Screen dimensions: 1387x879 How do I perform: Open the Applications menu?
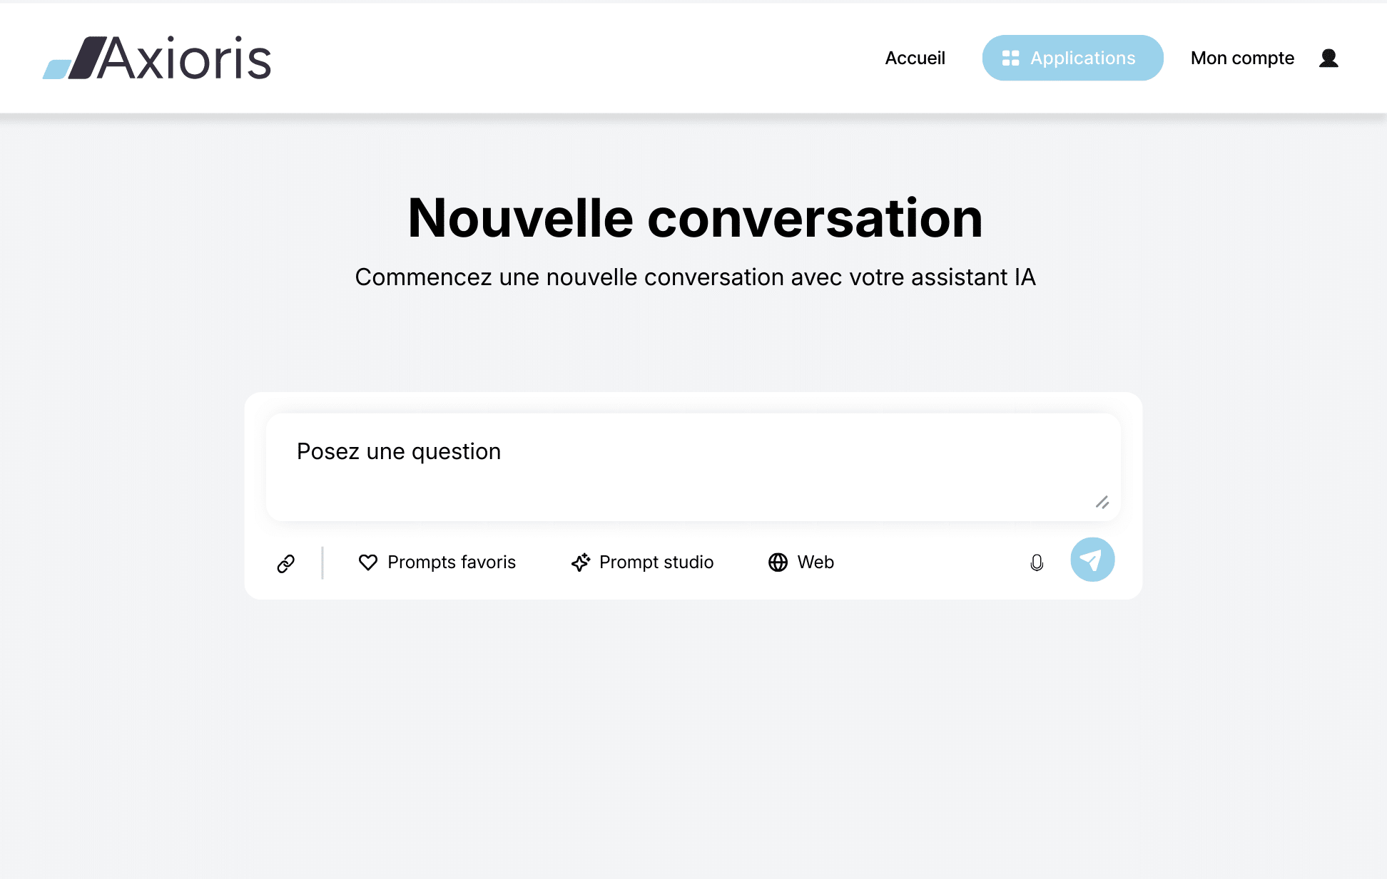[x=1072, y=58]
